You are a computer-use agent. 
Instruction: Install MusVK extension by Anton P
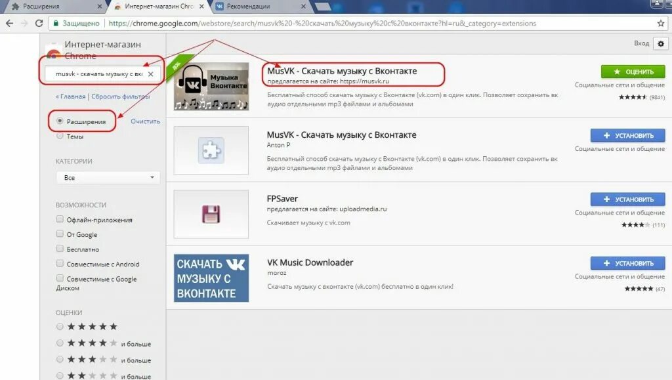628,135
